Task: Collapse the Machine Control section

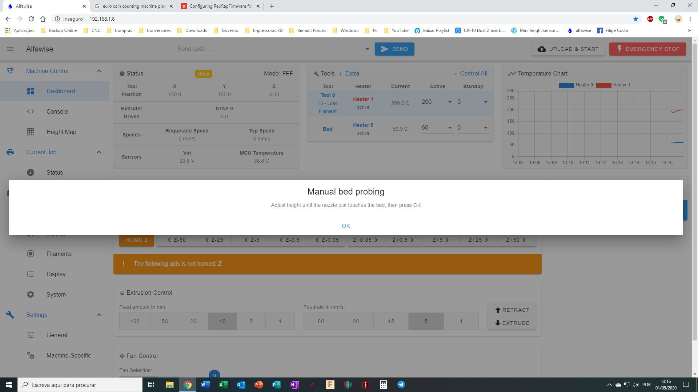Action: click(99, 71)
